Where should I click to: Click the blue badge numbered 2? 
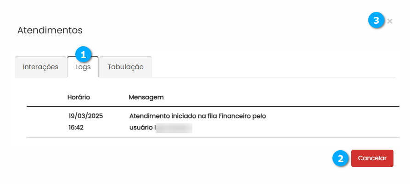340,159
